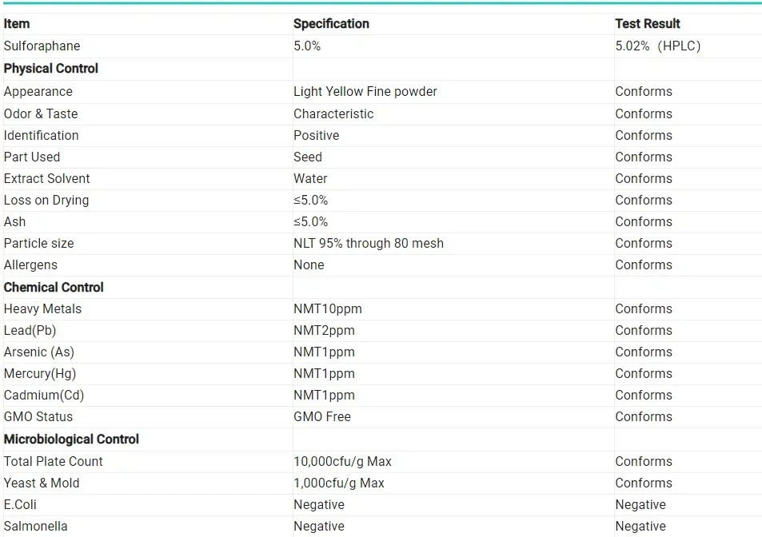Click the Test Result column header

(647, 24)
